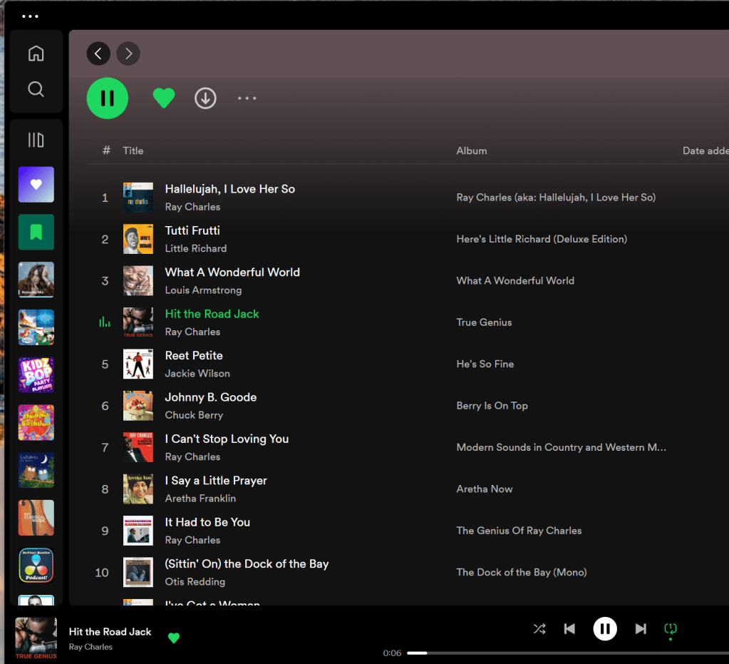Select track Johnny B. Goode
The height and width of the screenshot is (664, 729).
211,397
